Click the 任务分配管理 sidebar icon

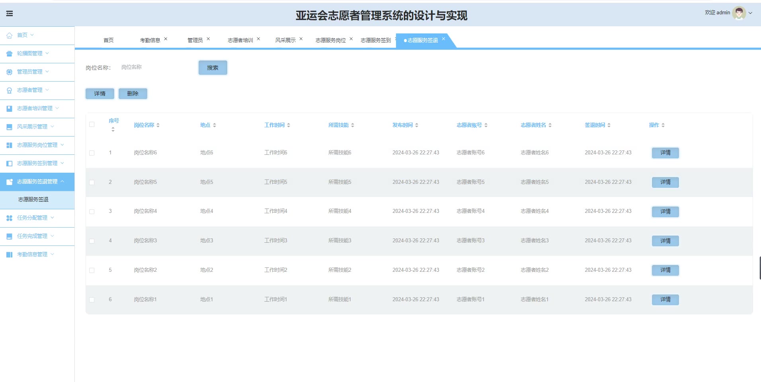[x=9, y=218]
